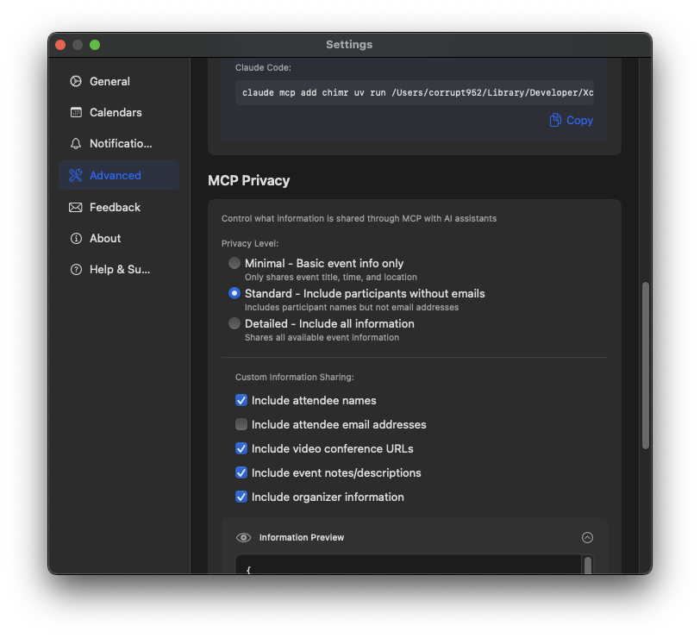
Task: Uncheck Include video conference URLs
Action: click(x=241, y=448)
